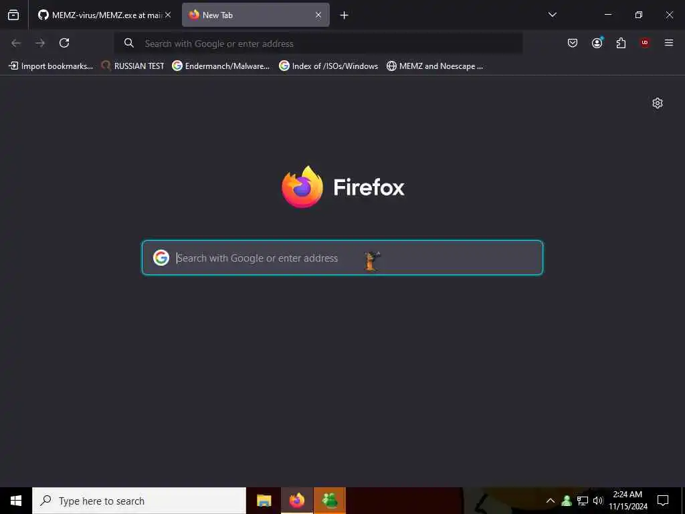Click the Firefox taskbar icon
The height and width of the screenshot is (514, 685).
click(x=297, y=501)
